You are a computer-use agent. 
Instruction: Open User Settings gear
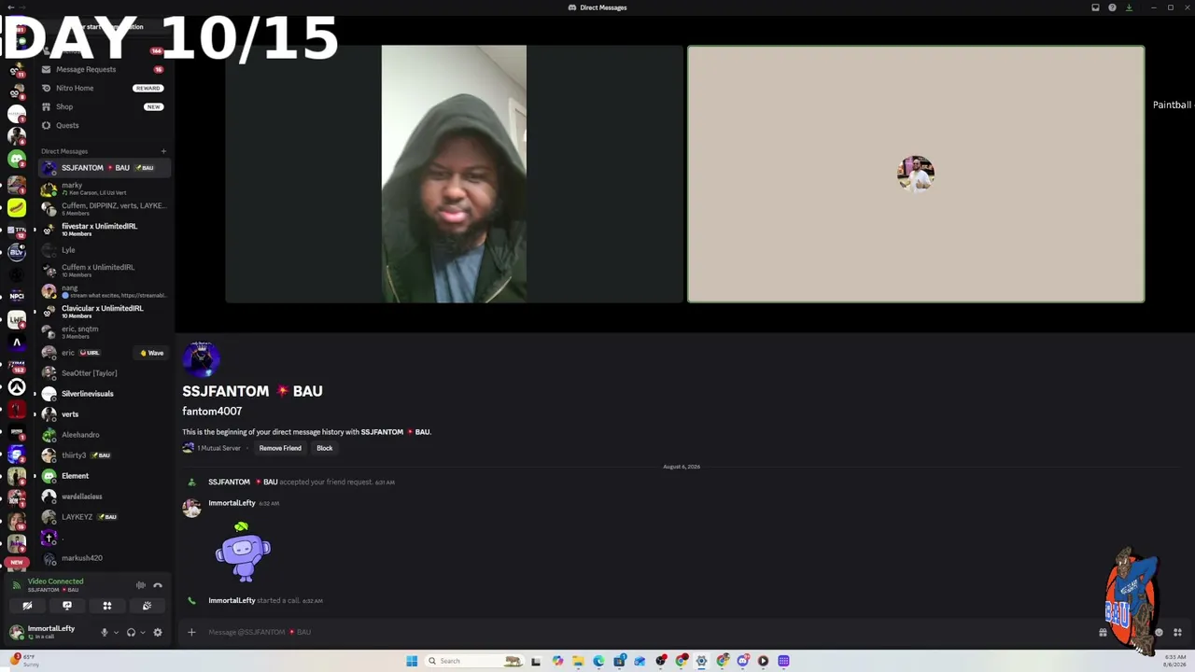pos(158,632)
